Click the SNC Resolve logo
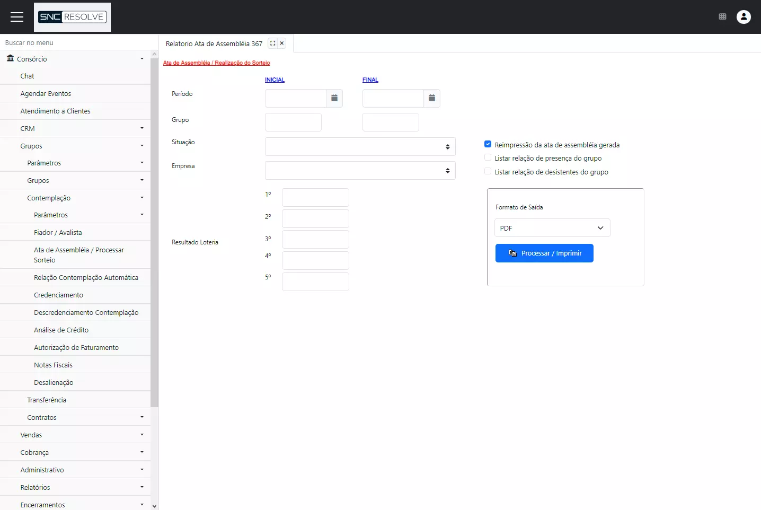 (x=72, y=17)
